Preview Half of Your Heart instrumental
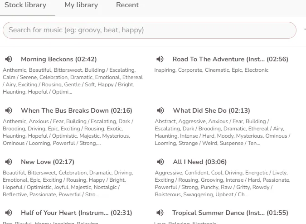 [9, 213]
